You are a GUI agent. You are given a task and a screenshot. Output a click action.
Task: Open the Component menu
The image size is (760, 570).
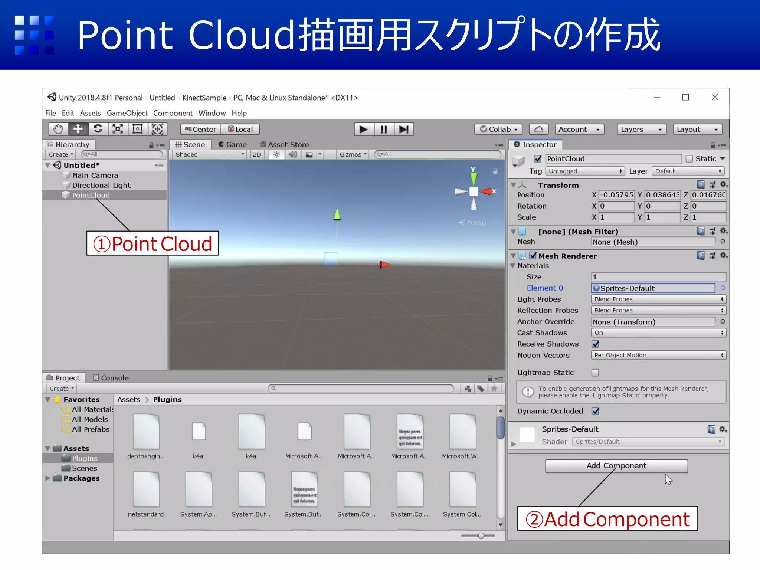[173, 113]
